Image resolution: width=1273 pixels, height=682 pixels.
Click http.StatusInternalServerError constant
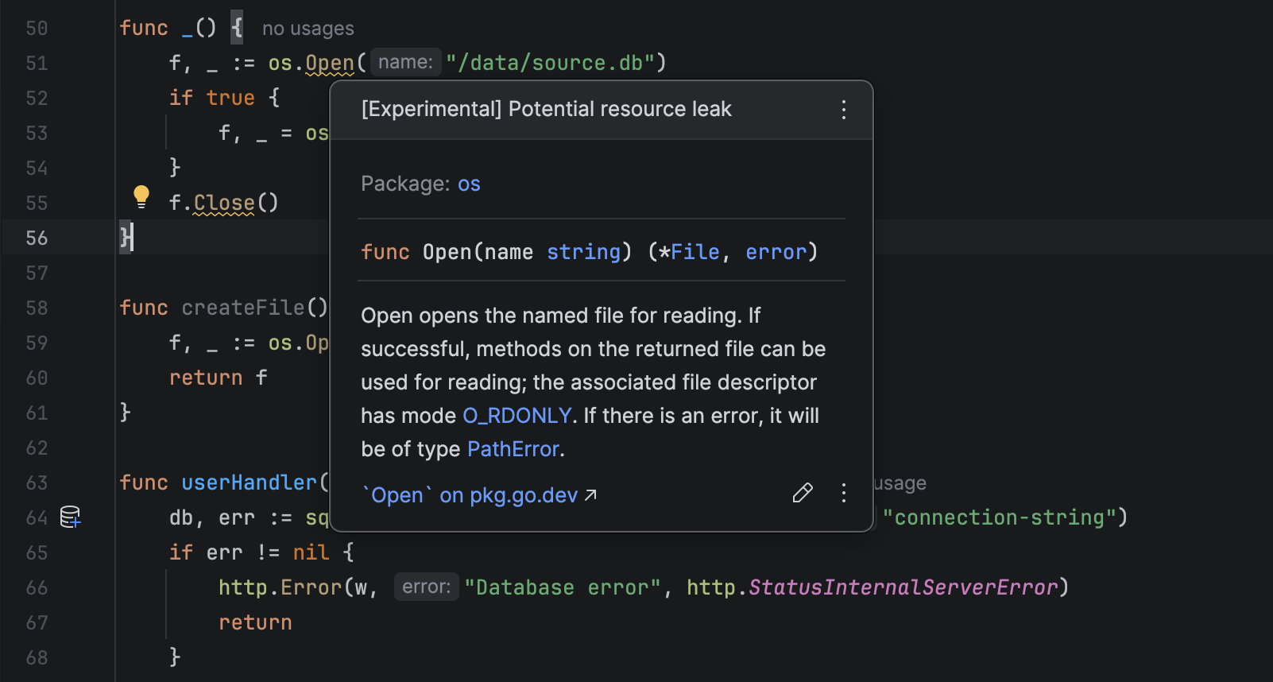(x=903, y=587)
